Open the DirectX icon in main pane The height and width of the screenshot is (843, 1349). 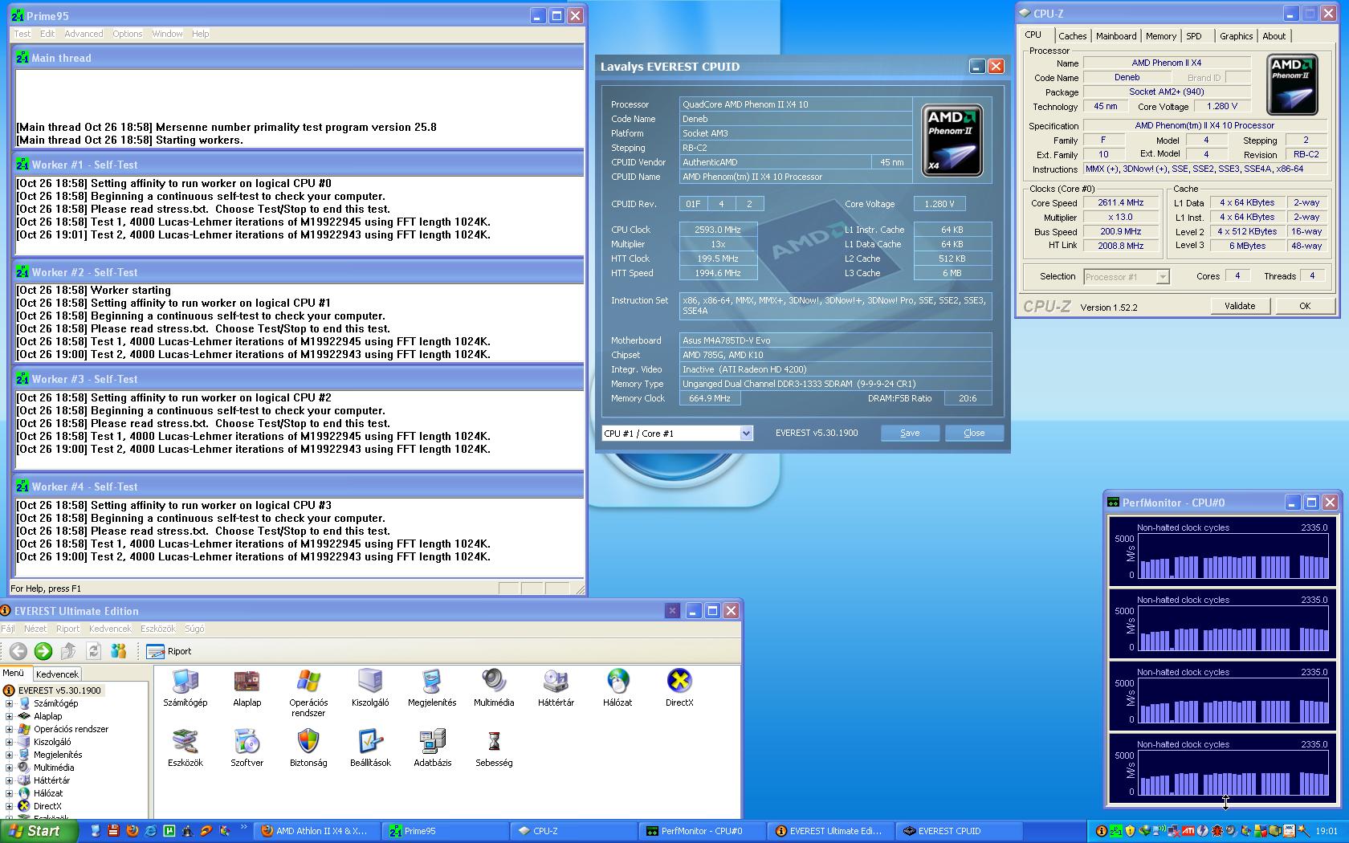[679, 688]
